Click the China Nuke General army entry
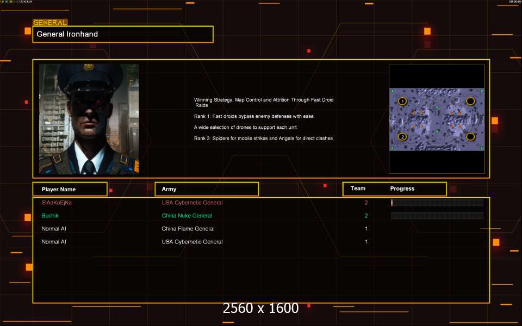The width and height of the screenshot is (522, 326). tap(187, 216)
